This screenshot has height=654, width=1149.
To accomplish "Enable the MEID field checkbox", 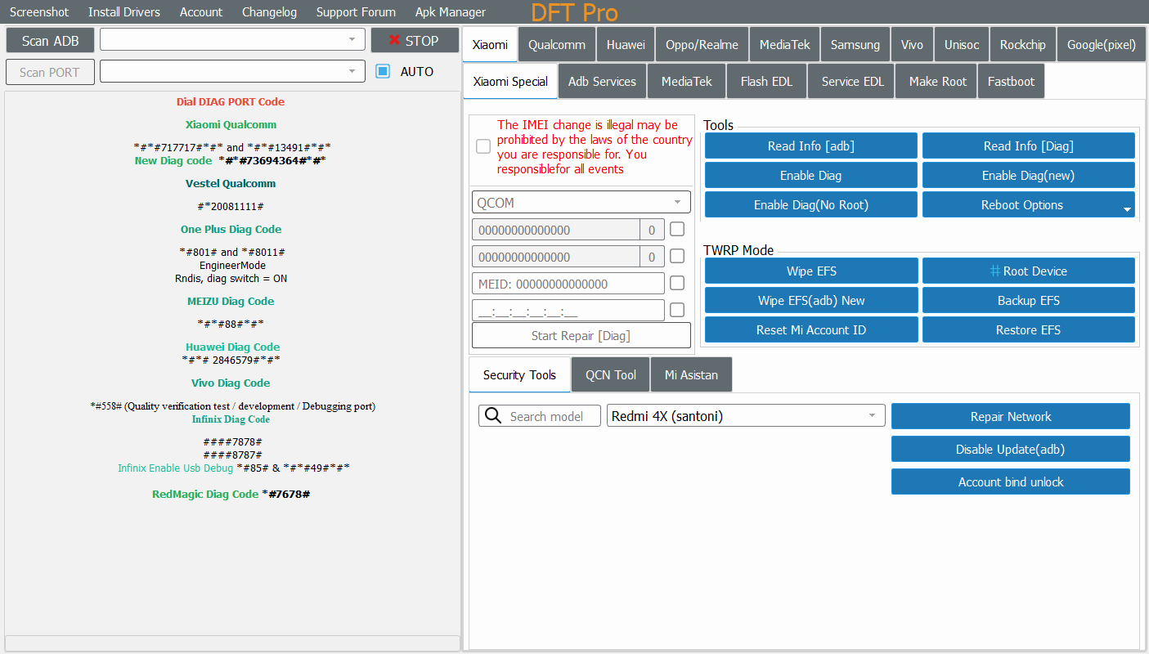I will 677,284.
